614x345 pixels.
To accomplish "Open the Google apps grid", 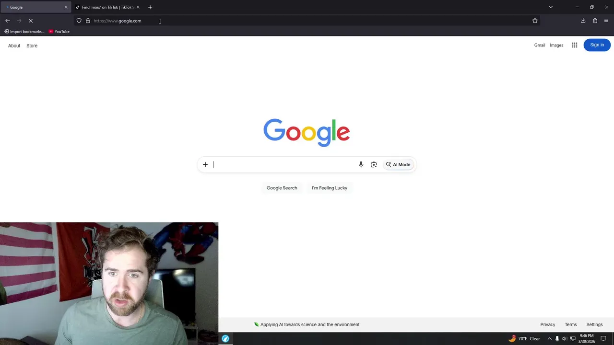I will 574,45.
